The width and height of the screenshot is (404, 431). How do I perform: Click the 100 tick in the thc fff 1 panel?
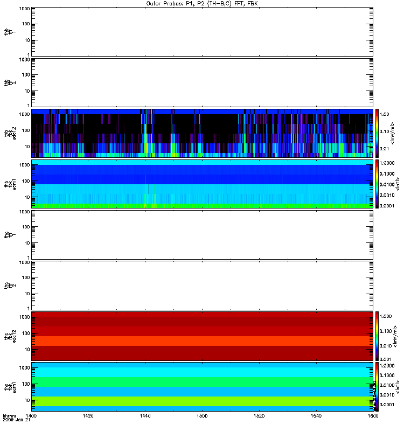pyautogui.click(x=26, y=227)
